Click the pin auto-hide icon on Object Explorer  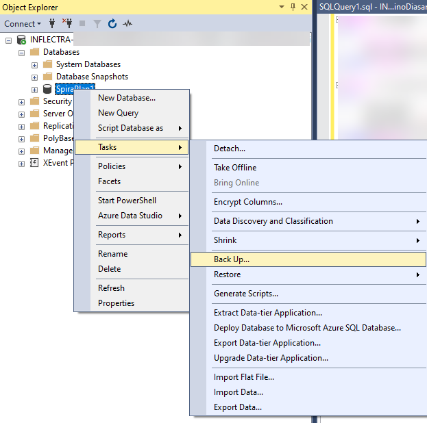tap(293, 7)
